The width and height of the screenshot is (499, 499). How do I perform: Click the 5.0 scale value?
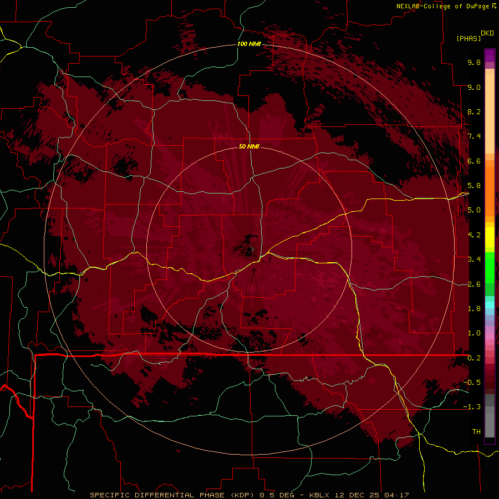474,210
